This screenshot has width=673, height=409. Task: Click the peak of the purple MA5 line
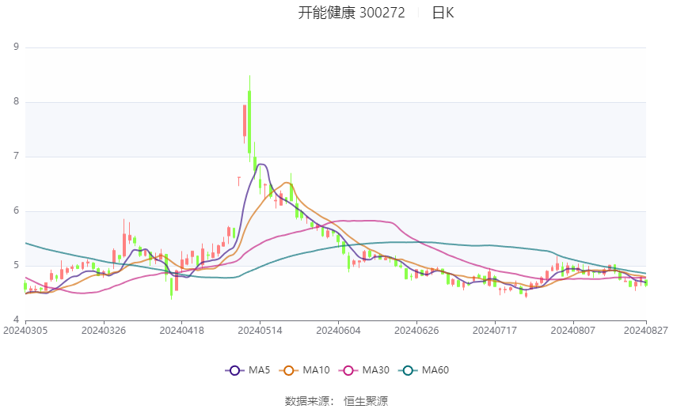click(261, 165)
